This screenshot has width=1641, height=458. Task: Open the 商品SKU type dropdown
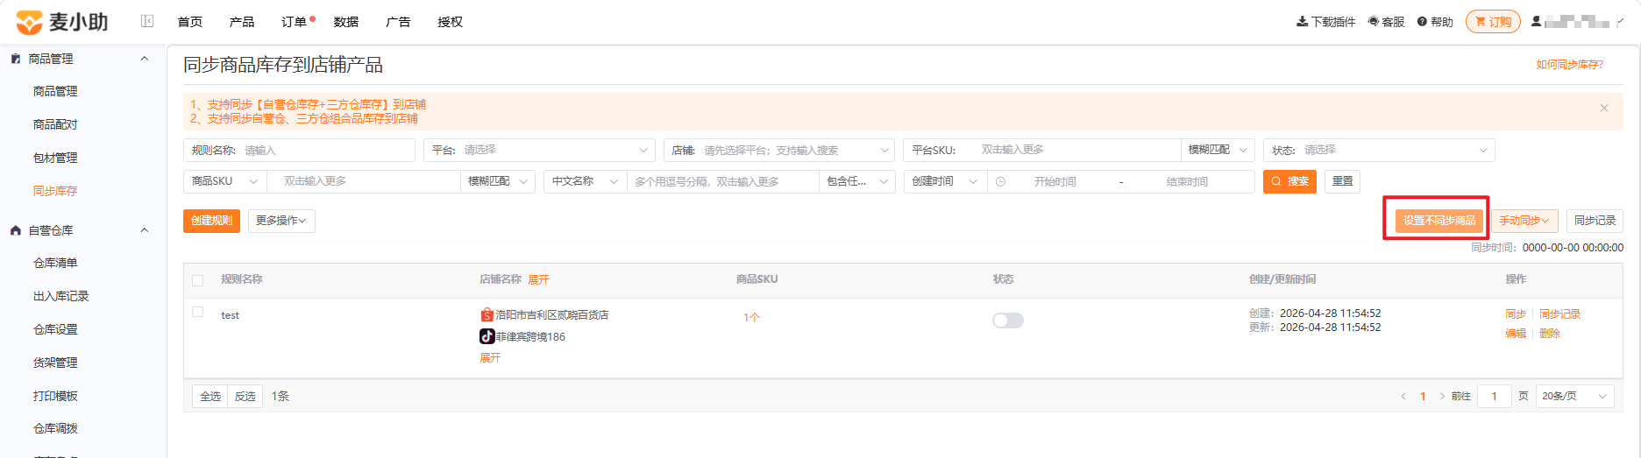click(224, 181)
